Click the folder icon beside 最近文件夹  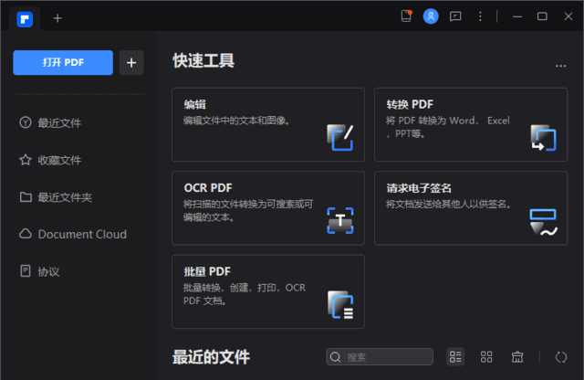click(26, 196)
